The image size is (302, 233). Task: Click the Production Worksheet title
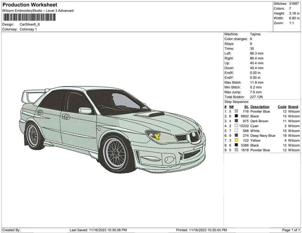click(30, 5)
